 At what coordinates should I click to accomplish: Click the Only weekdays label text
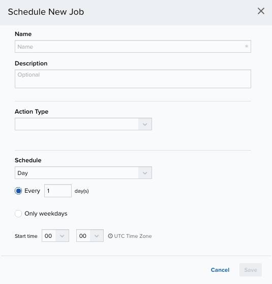pos(46,214)
